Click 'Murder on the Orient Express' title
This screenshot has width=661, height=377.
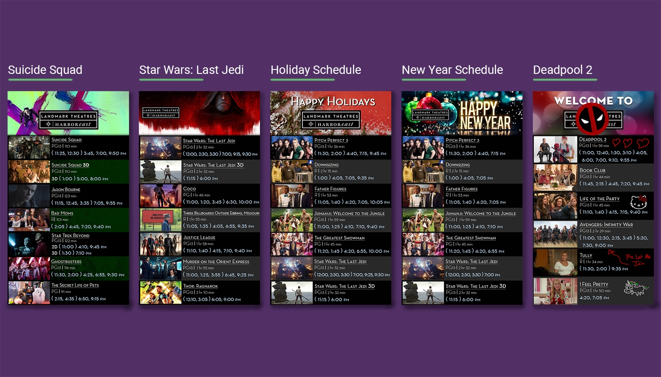[x=216, y=261]
